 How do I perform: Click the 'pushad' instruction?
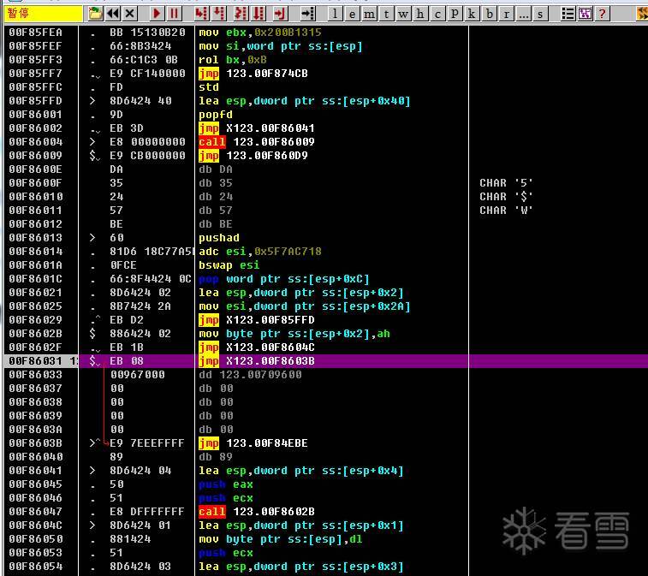(218, 238)
